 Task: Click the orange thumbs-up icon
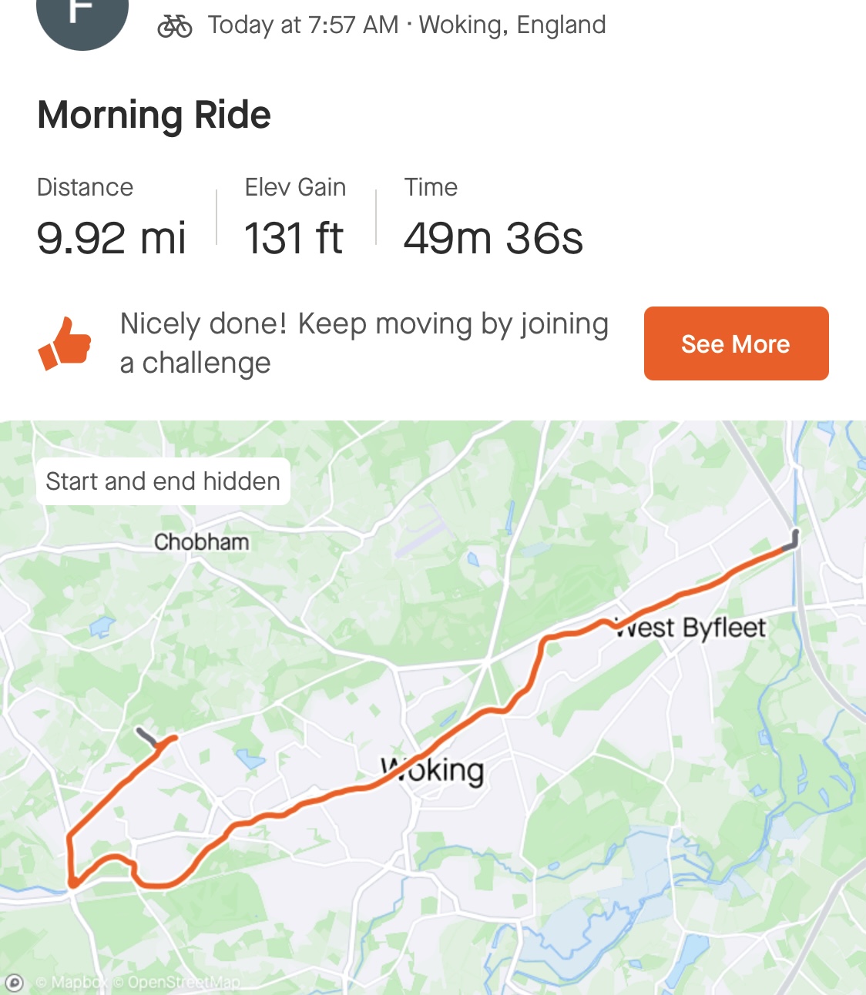[65, 343]
